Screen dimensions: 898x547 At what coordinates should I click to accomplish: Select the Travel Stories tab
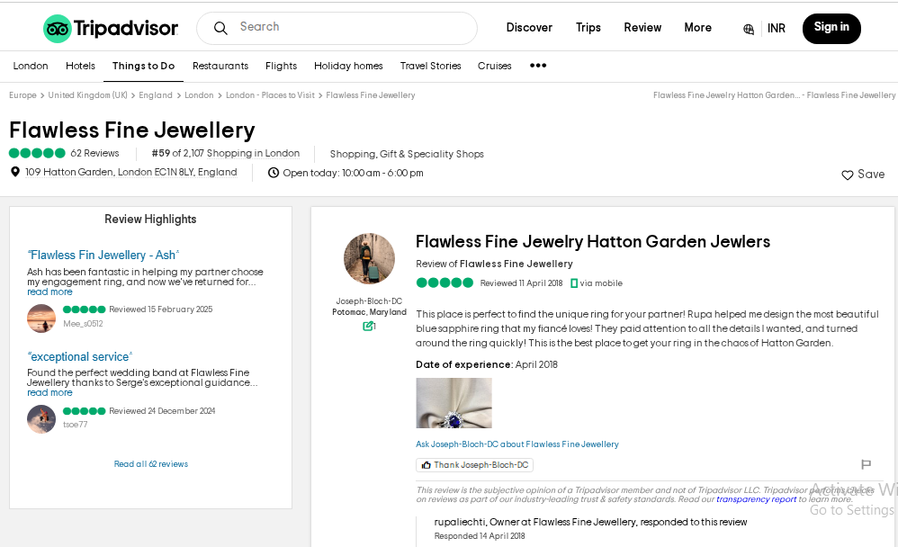pos(431,66)
